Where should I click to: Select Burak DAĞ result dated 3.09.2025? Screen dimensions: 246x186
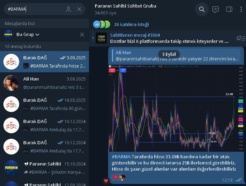point(44,62)
